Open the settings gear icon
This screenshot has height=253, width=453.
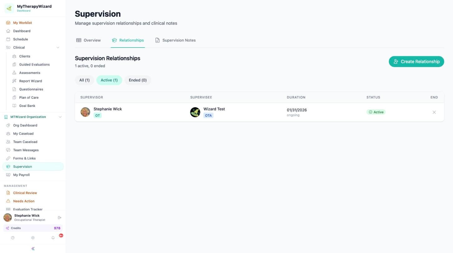tap(33, 238)
